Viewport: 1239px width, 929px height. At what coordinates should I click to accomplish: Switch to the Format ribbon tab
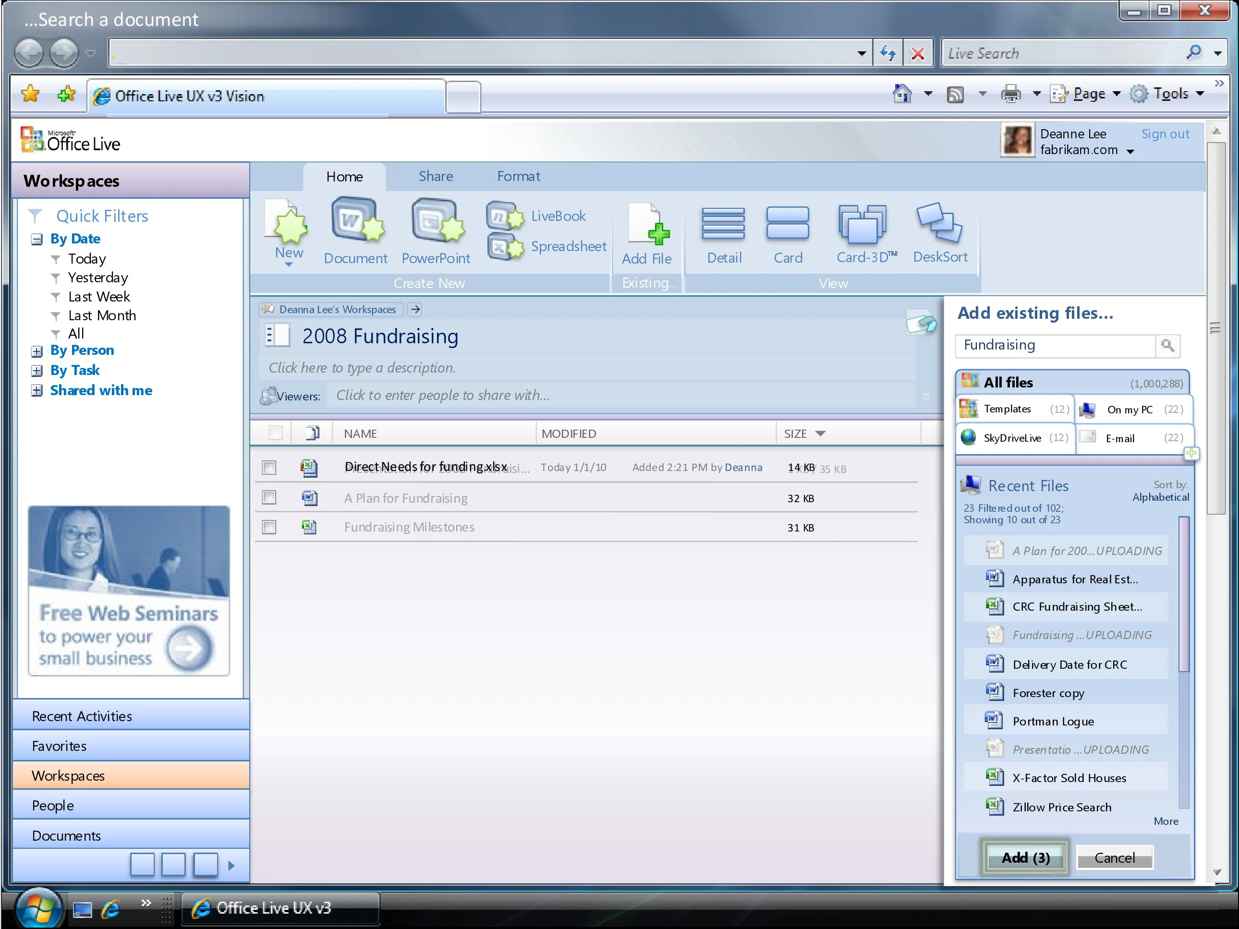519,176
